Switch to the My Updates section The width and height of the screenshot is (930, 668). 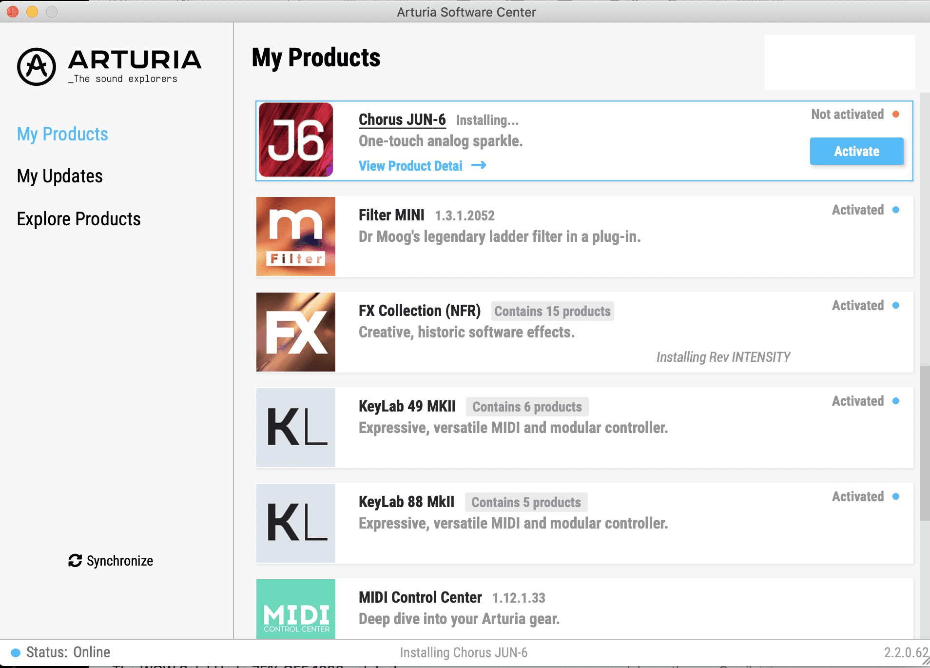click(x=60, y=176)
